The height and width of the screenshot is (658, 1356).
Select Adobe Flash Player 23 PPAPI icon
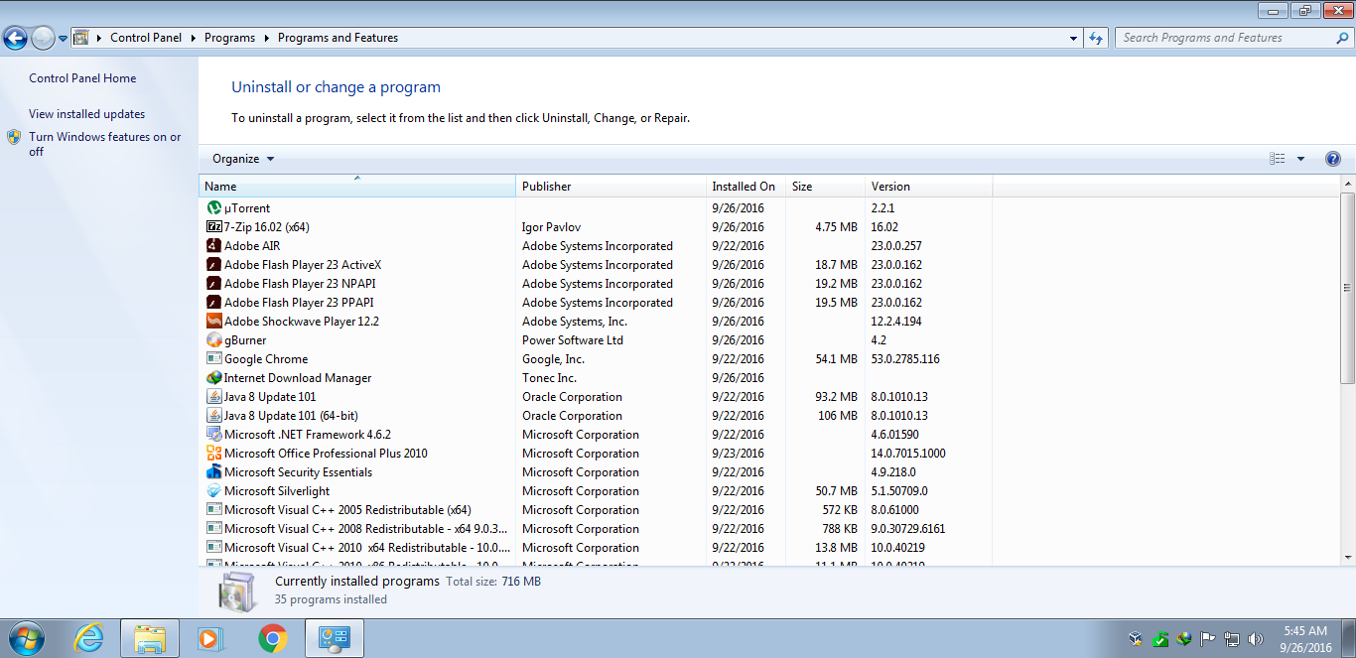[214, 303]
